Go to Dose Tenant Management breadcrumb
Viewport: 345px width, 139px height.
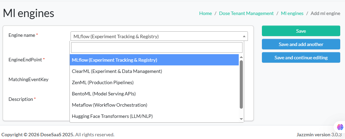click(246, 13)
